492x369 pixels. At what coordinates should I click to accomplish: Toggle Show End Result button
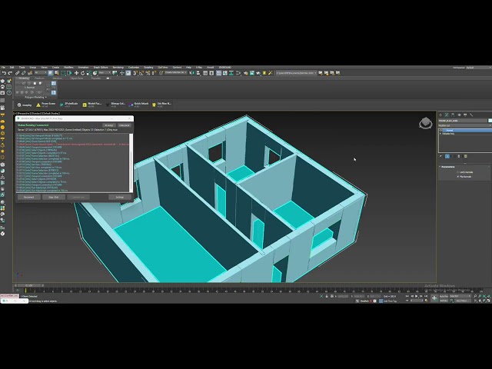(447, 156)
